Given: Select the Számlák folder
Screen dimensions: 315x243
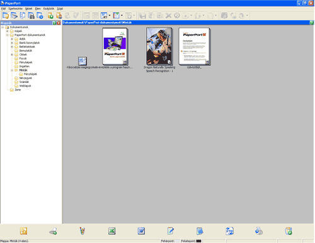Looking at the screenshot, I should coord(24,82).
